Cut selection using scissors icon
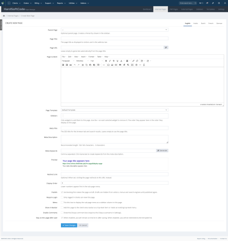 point(83,65)
